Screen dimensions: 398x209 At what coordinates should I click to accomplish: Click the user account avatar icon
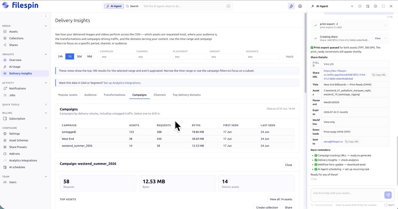click(300, 6)
